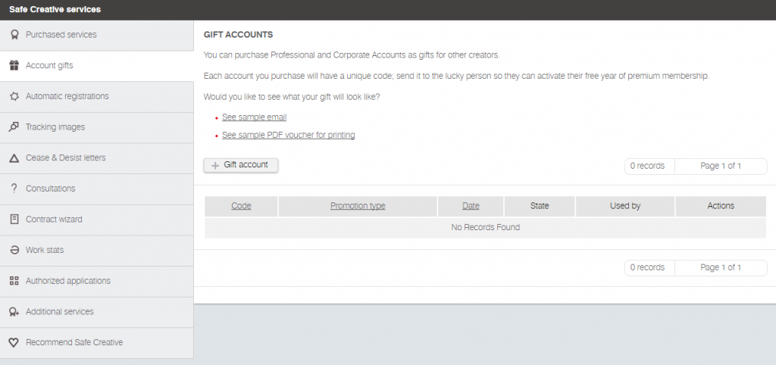This screenshot has width=776, height=365.
Task: Click the Tracking images magnifier icon
Action: point(14,127)
